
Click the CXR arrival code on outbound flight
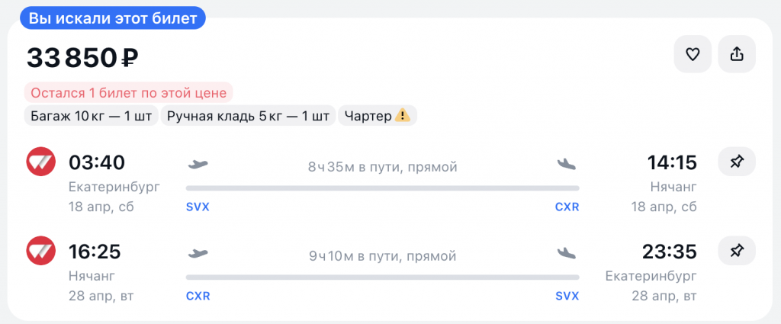(567, 207)
